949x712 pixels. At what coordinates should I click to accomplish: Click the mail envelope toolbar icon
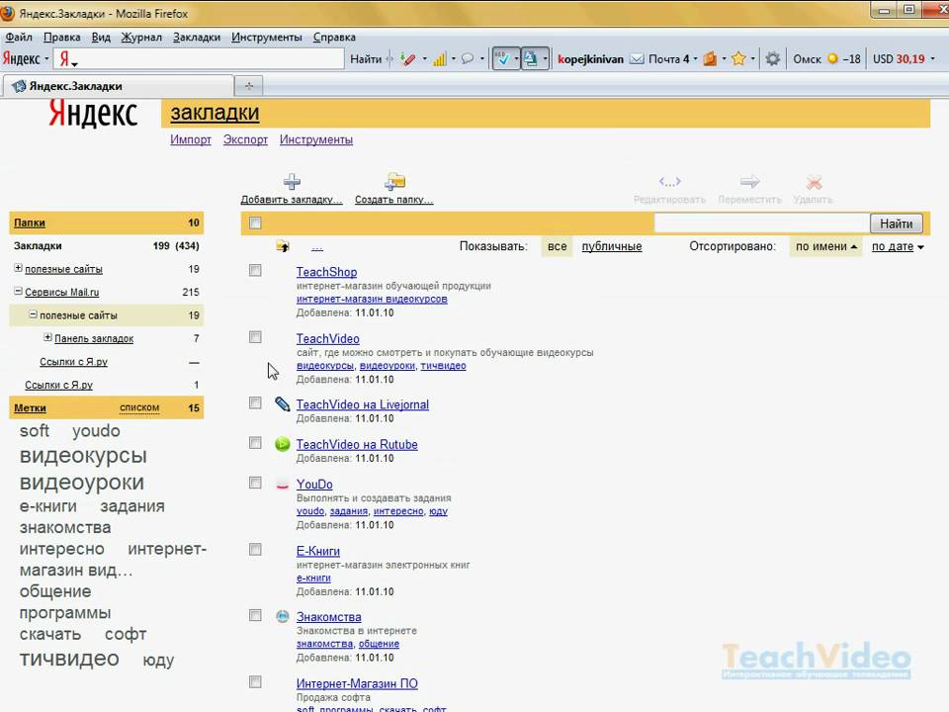(637, 58)
